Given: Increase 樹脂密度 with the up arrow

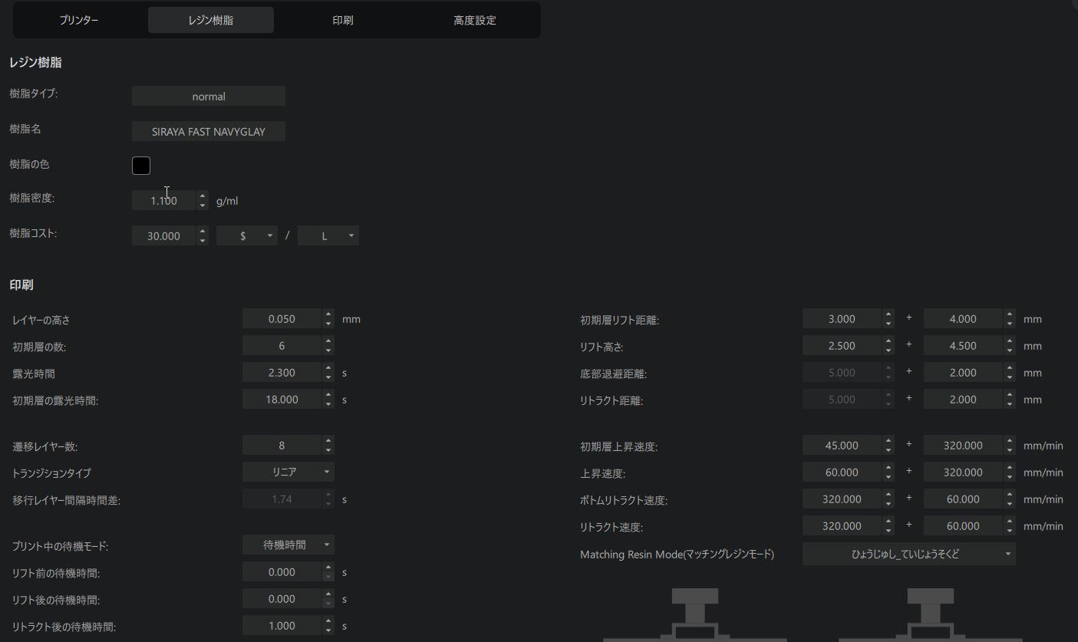Looking at the screenshot, I should (x=203, y=196).
